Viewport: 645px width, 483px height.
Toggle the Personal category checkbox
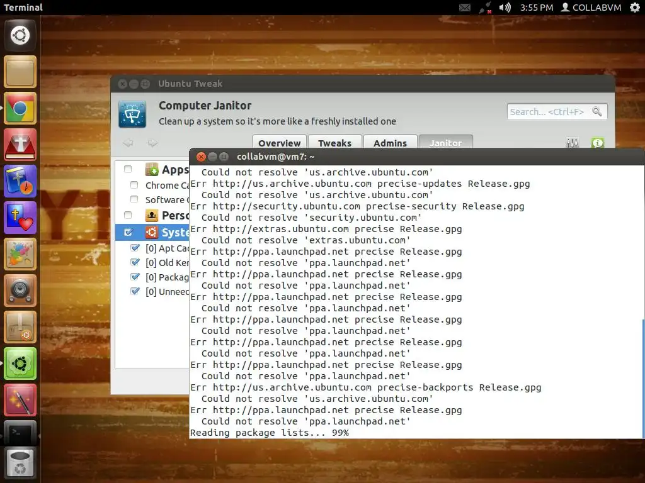point(128,215)
